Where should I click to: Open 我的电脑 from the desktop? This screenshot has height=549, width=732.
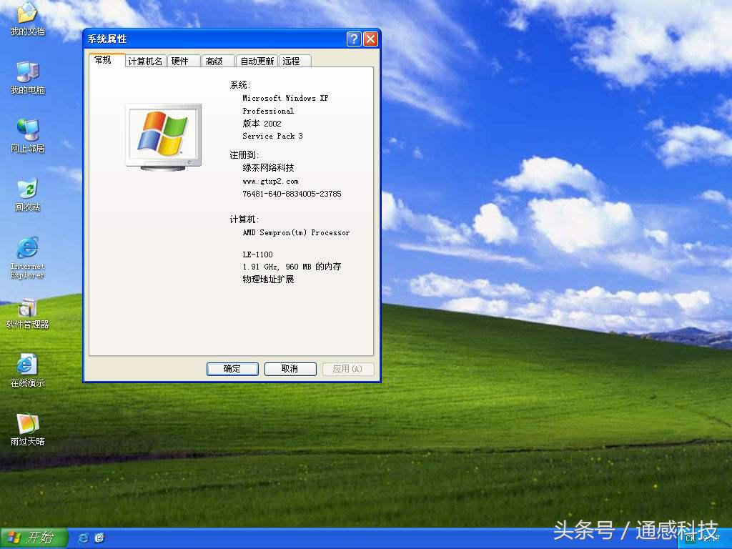click(27, 75)
